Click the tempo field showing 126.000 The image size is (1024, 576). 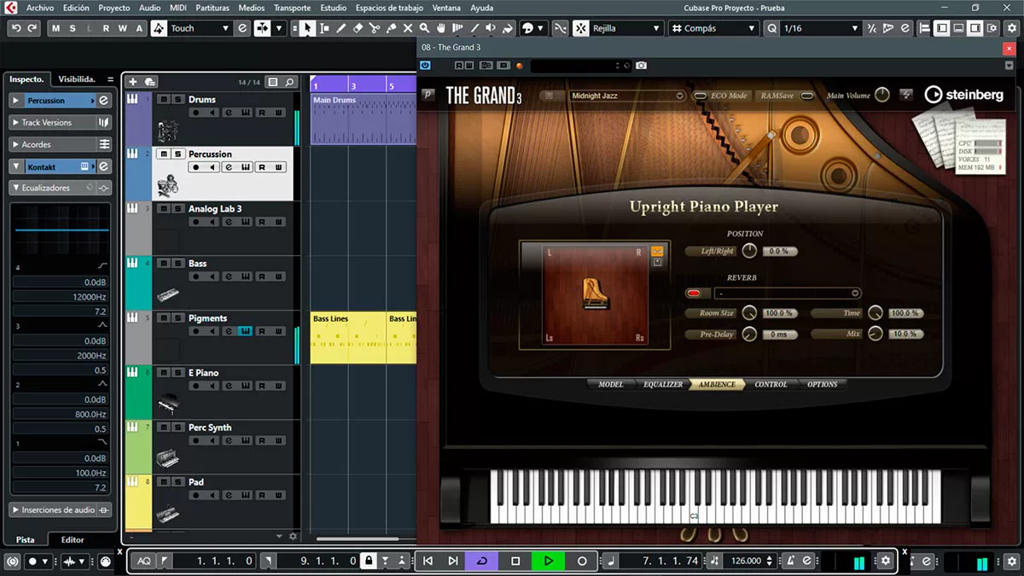coord(746,561)
